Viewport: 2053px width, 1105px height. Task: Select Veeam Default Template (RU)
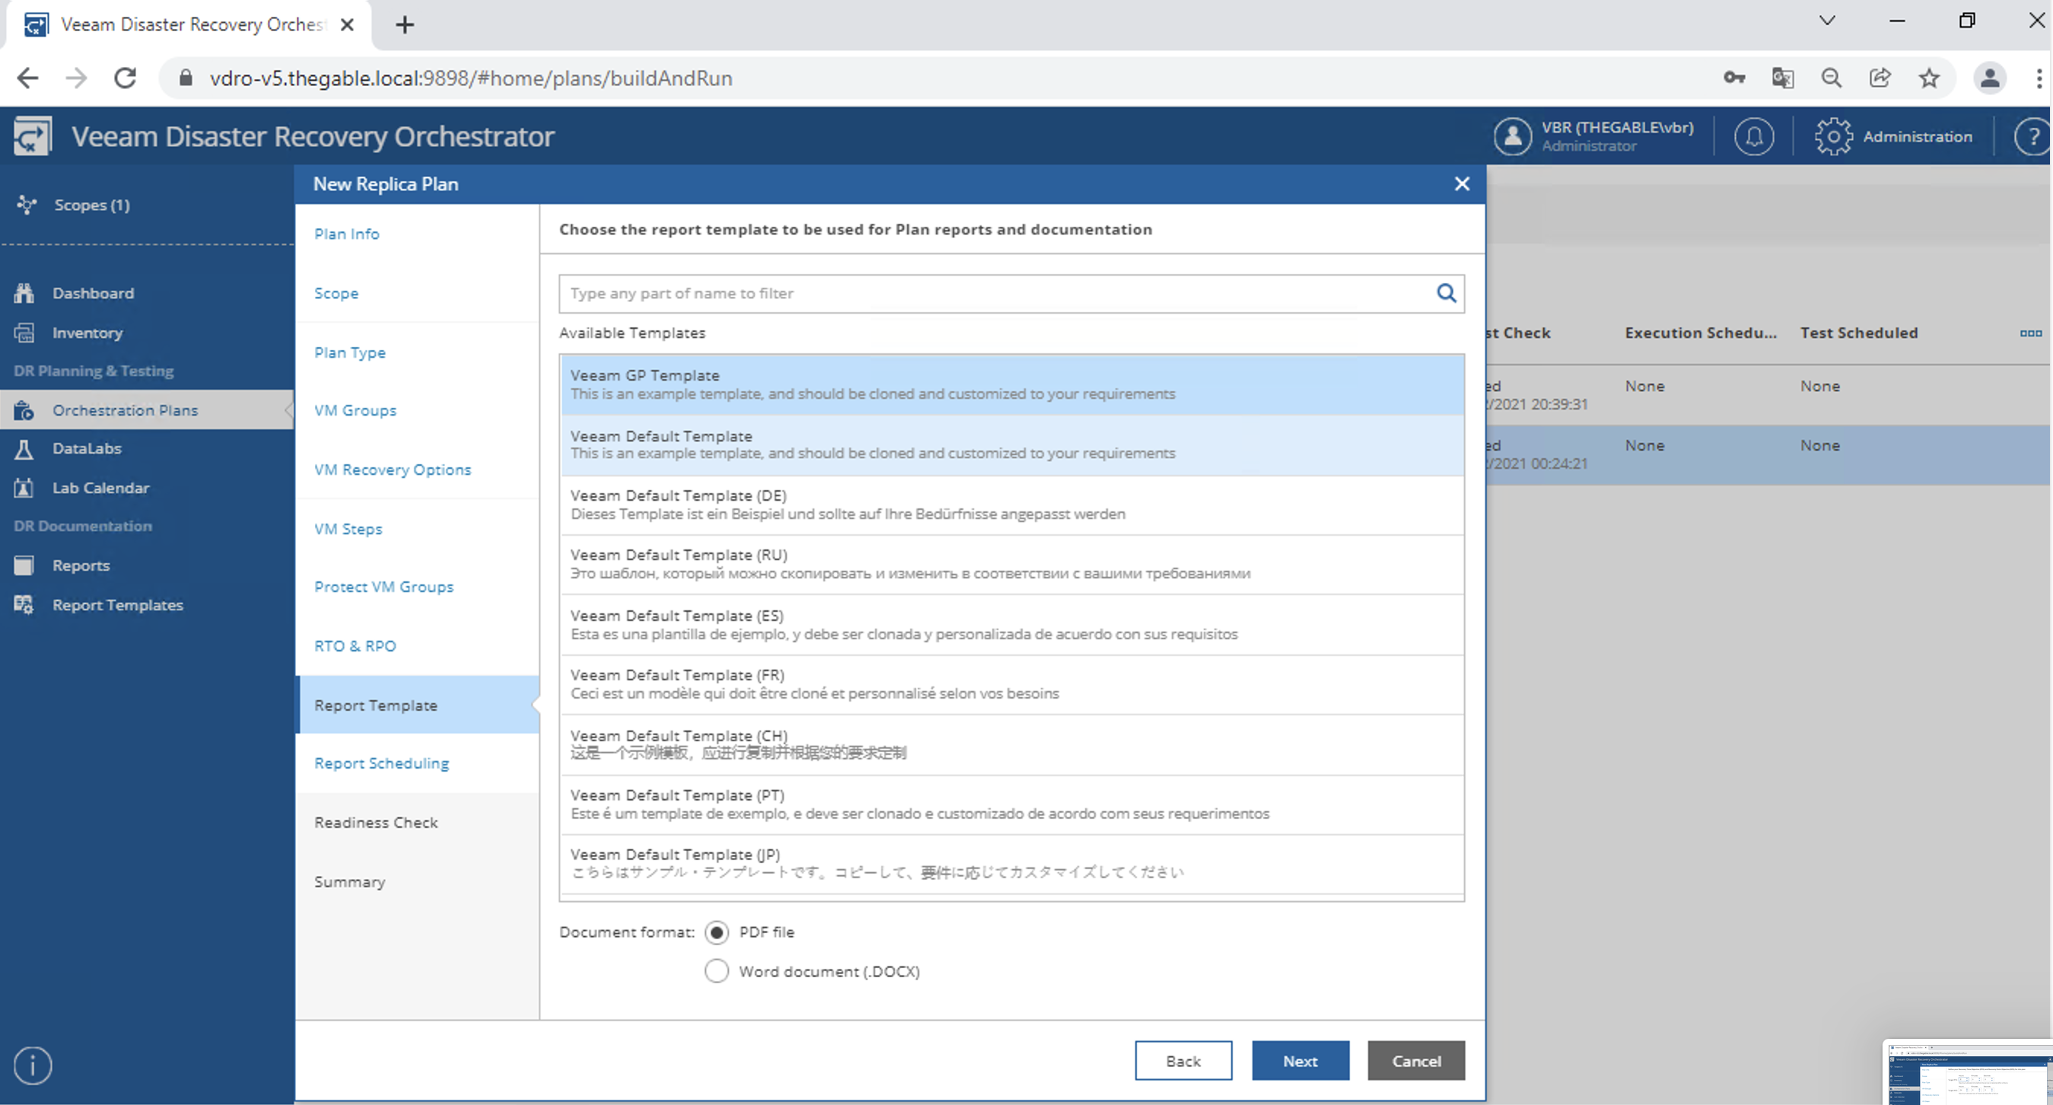1012,565
